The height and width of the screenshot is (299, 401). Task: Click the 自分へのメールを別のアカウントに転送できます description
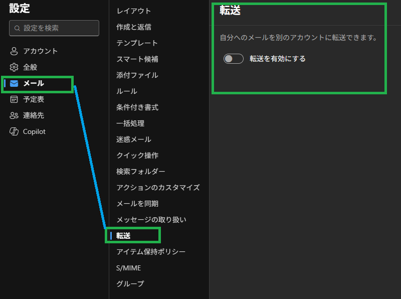[298, 38]
